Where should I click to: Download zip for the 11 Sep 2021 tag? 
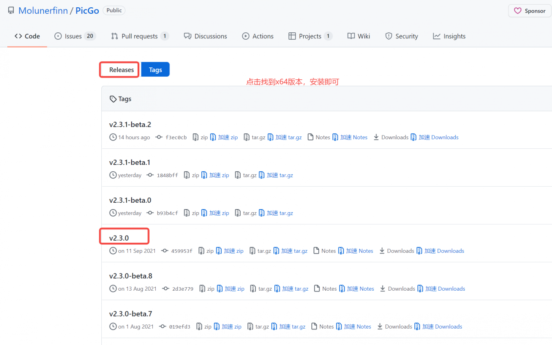[206, 251]
